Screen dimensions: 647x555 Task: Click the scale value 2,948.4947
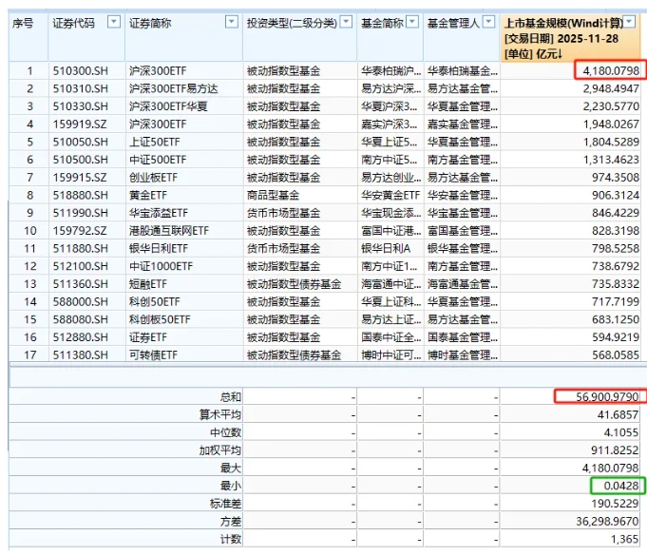611,88
